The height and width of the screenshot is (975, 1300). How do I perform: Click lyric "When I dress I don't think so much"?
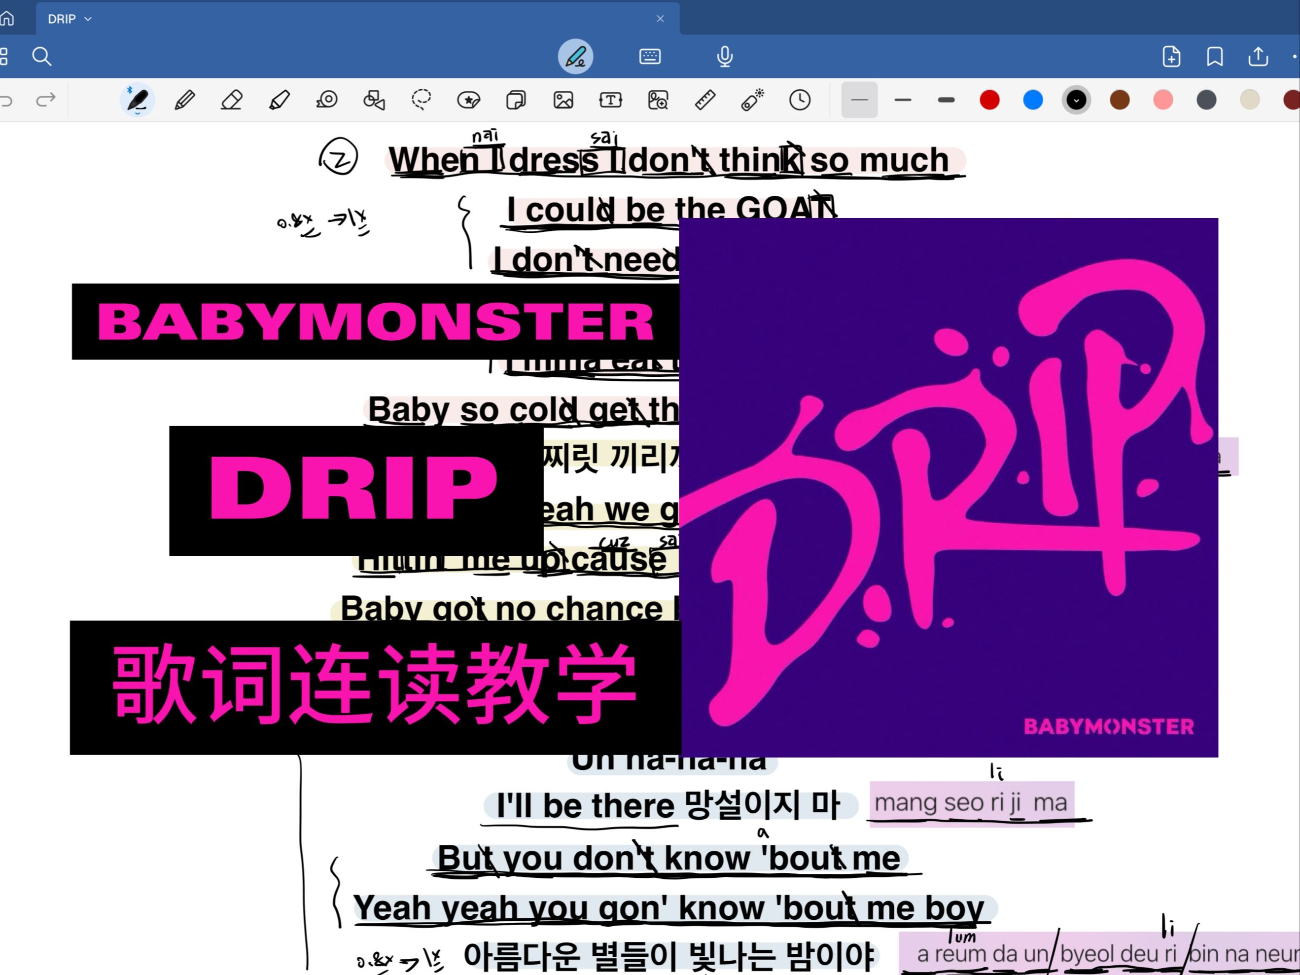click(x=669, y=160)
